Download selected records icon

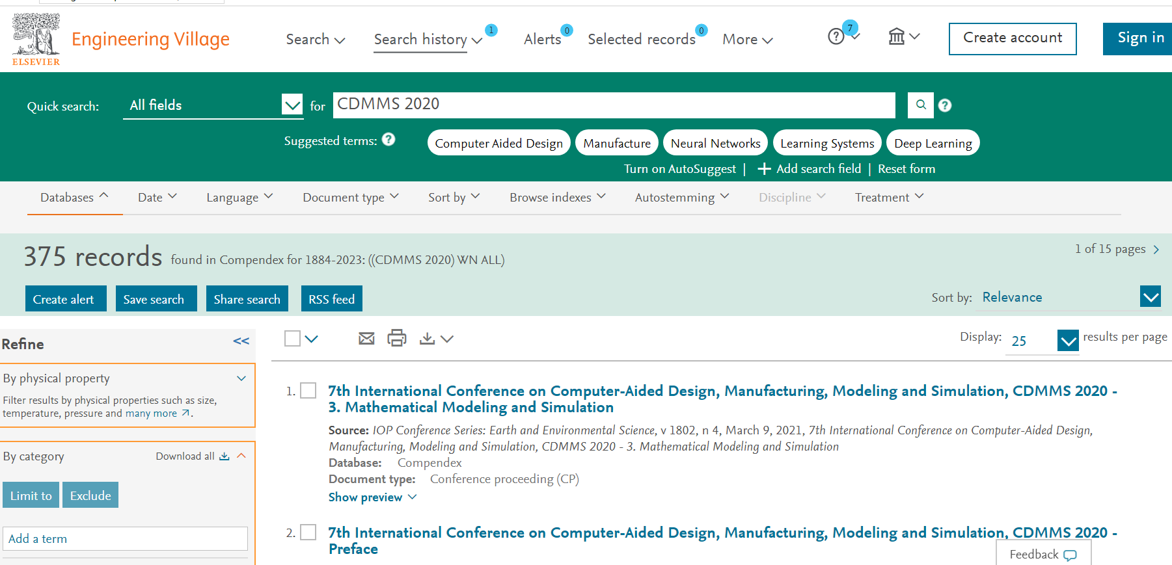[427, 338]
